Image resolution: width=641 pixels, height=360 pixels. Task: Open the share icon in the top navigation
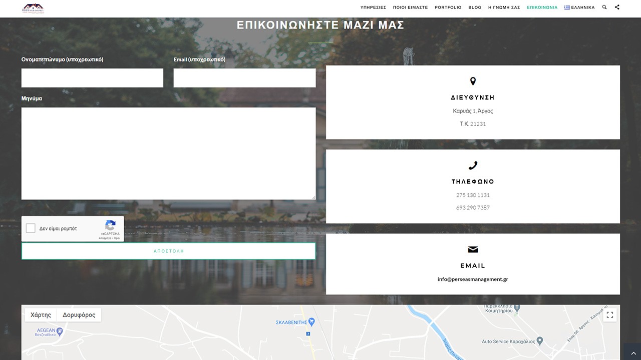click(x=617, y=7)
